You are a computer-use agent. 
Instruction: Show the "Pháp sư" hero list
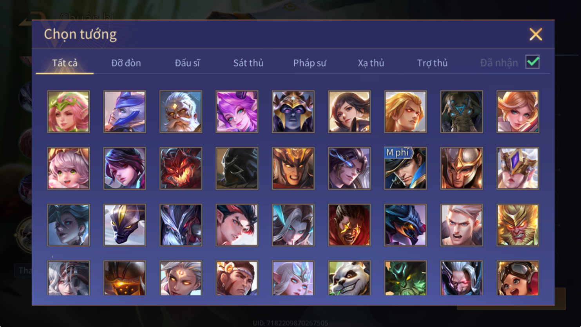click(x=310, y=63)
